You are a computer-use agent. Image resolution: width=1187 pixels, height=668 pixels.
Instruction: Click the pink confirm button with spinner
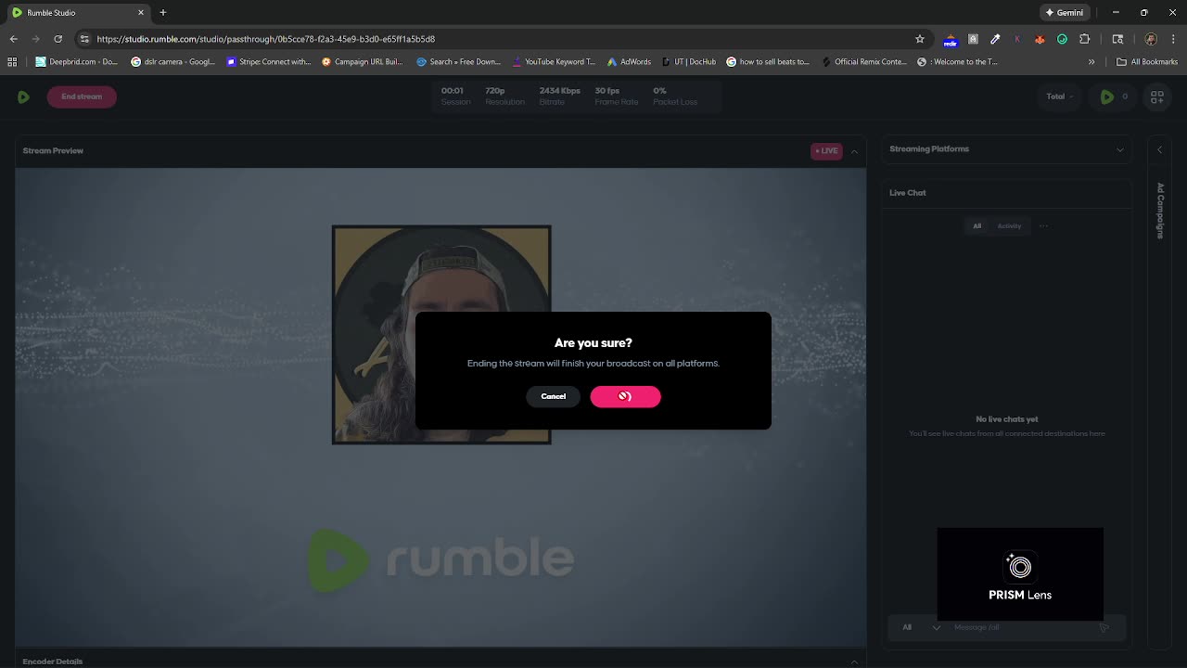(625, 396)
